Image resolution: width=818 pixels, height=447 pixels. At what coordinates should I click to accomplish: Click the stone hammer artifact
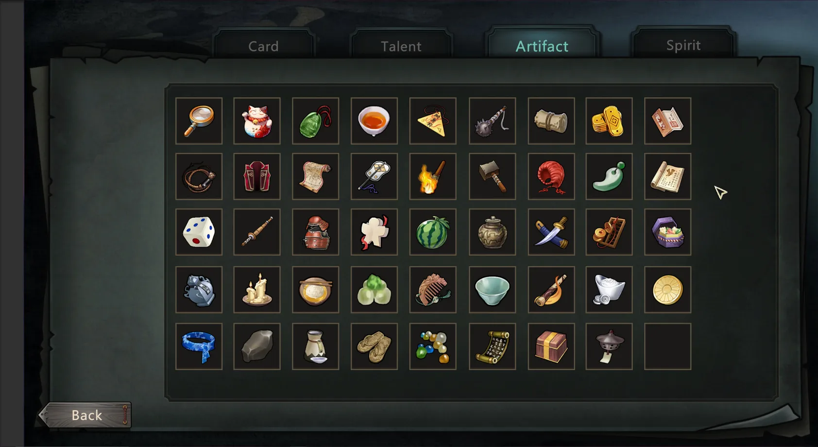[x=492, y=176]
